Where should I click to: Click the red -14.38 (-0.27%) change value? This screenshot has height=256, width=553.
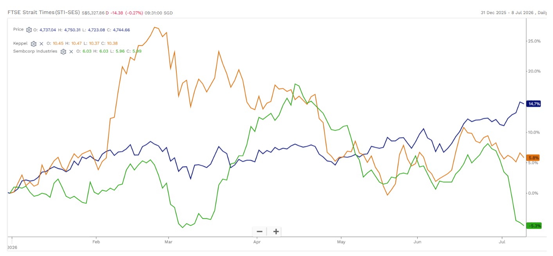coord(125,13)
